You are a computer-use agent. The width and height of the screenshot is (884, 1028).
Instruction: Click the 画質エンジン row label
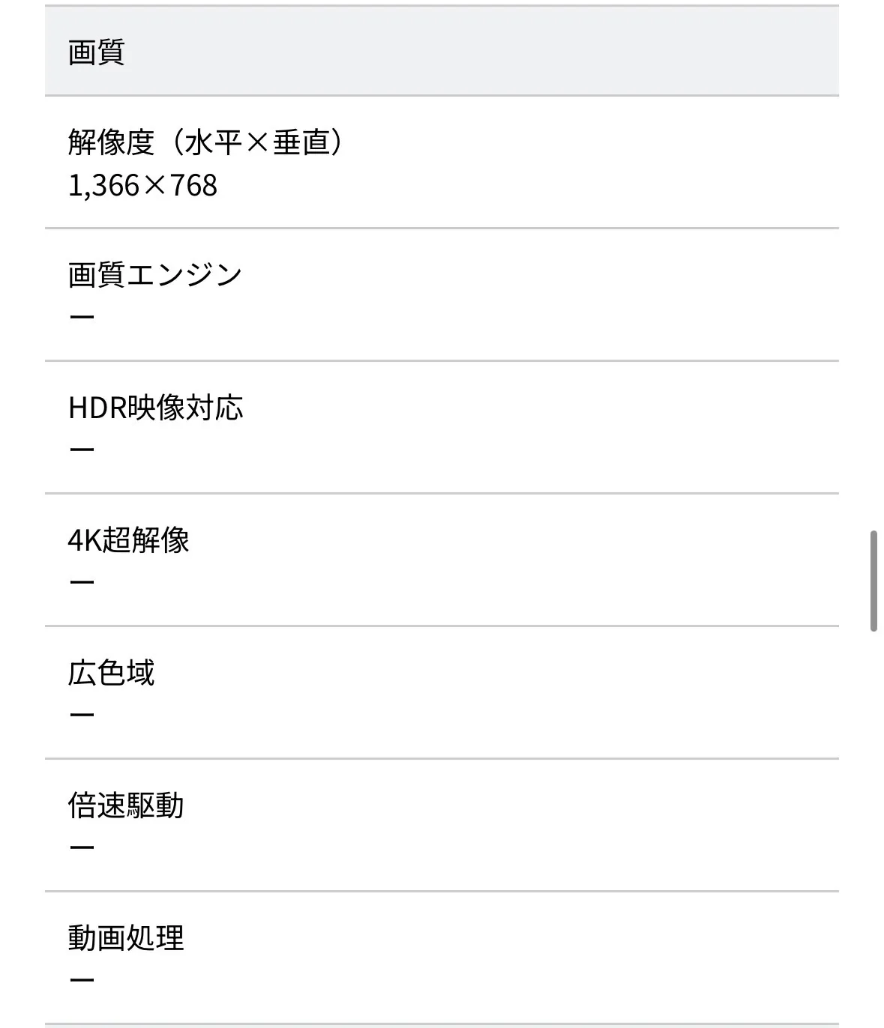point(154,275)
